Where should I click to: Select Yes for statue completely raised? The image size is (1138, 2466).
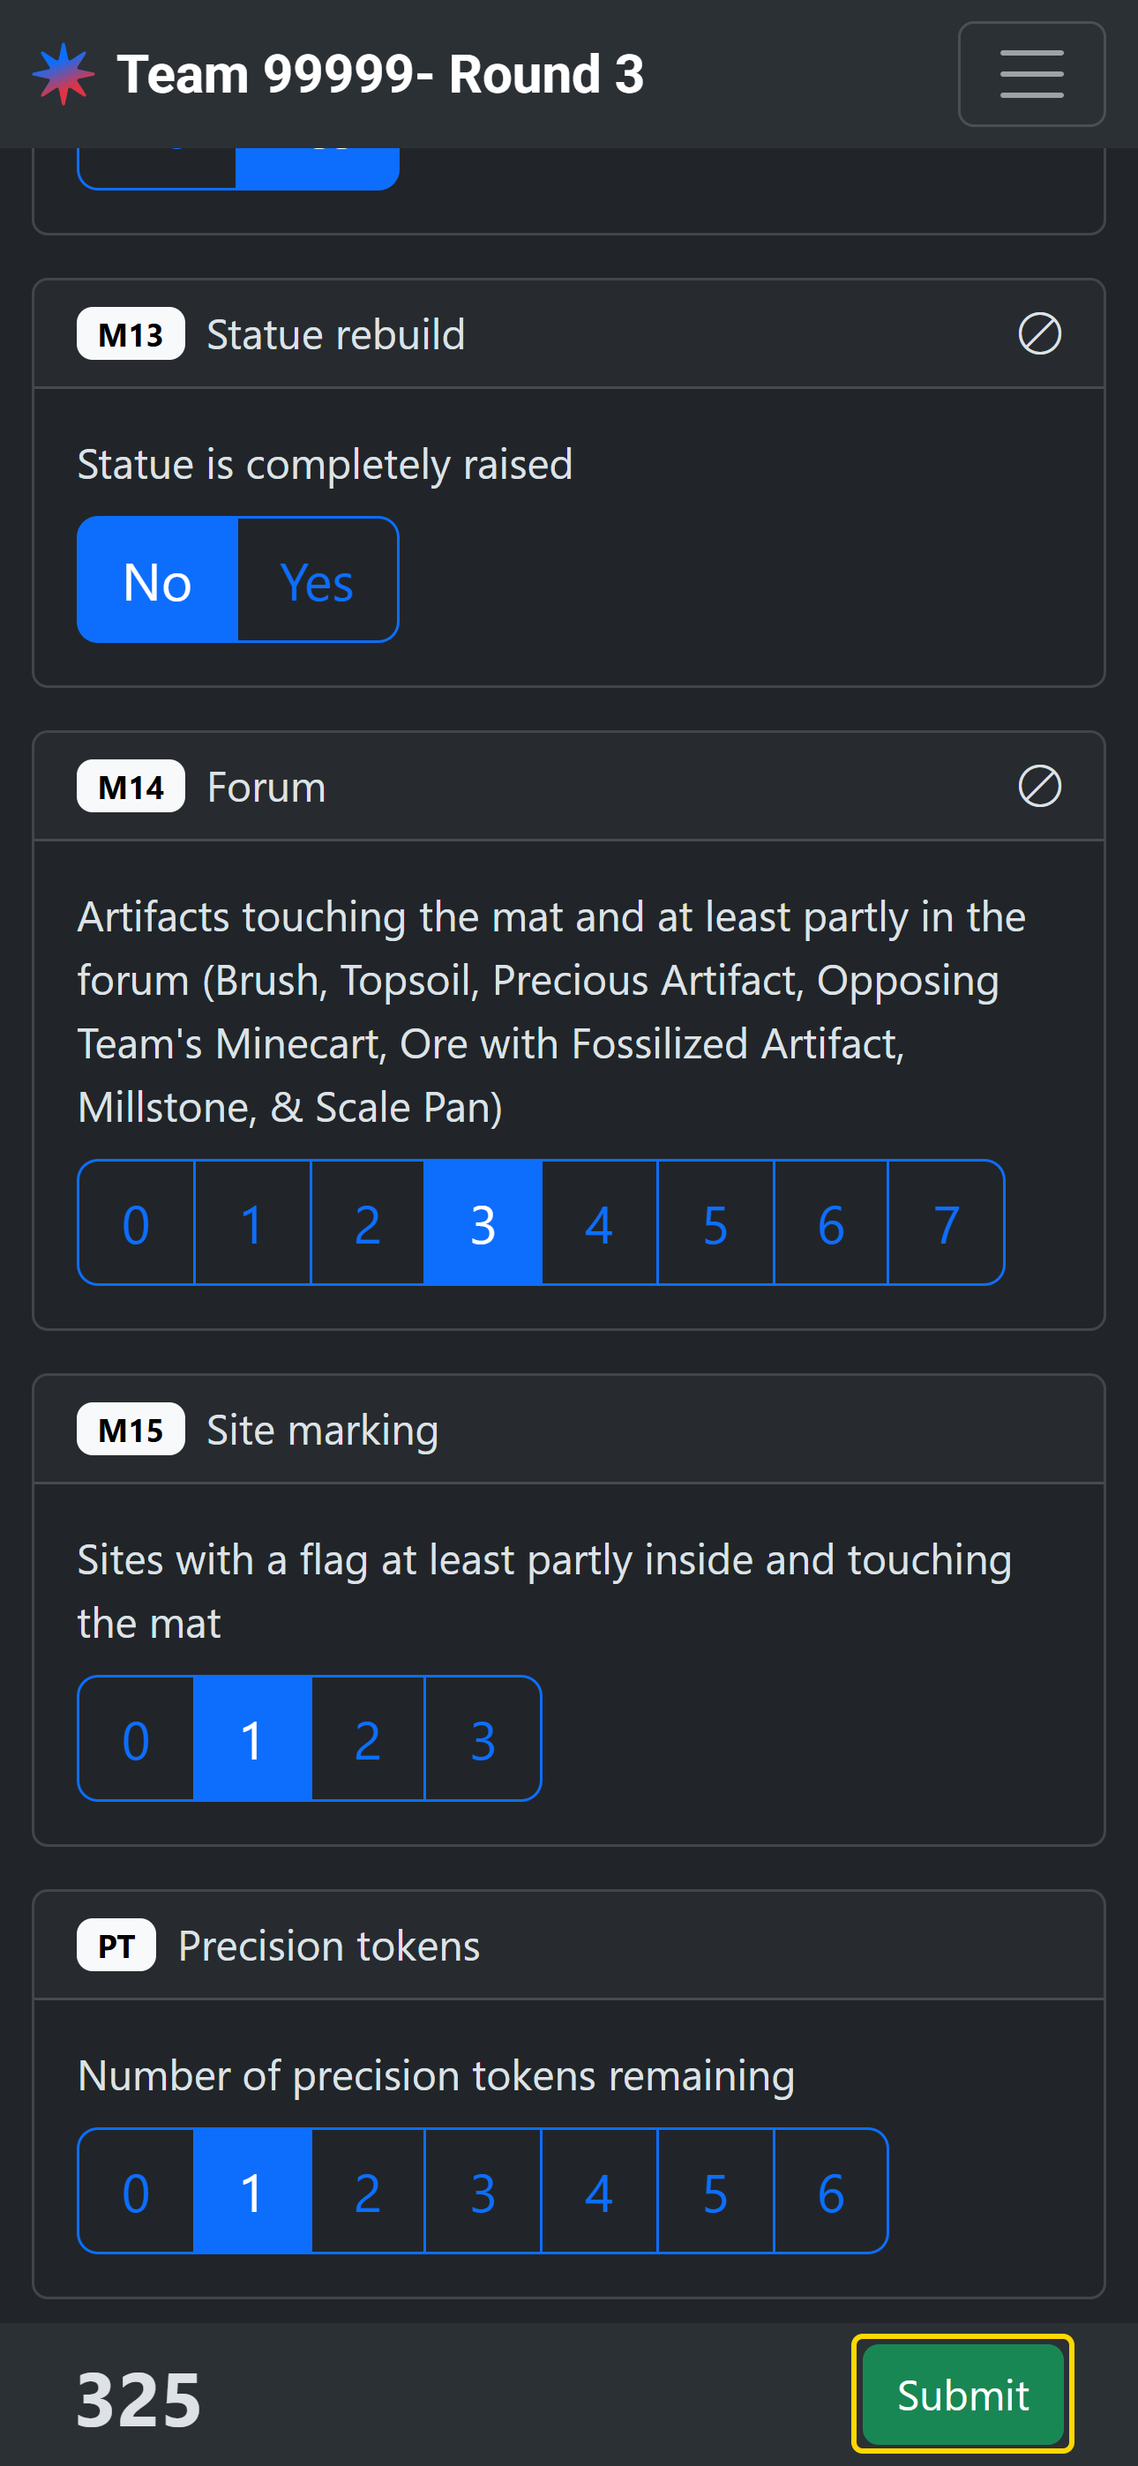pyautogui.click(x=317, y=580)
